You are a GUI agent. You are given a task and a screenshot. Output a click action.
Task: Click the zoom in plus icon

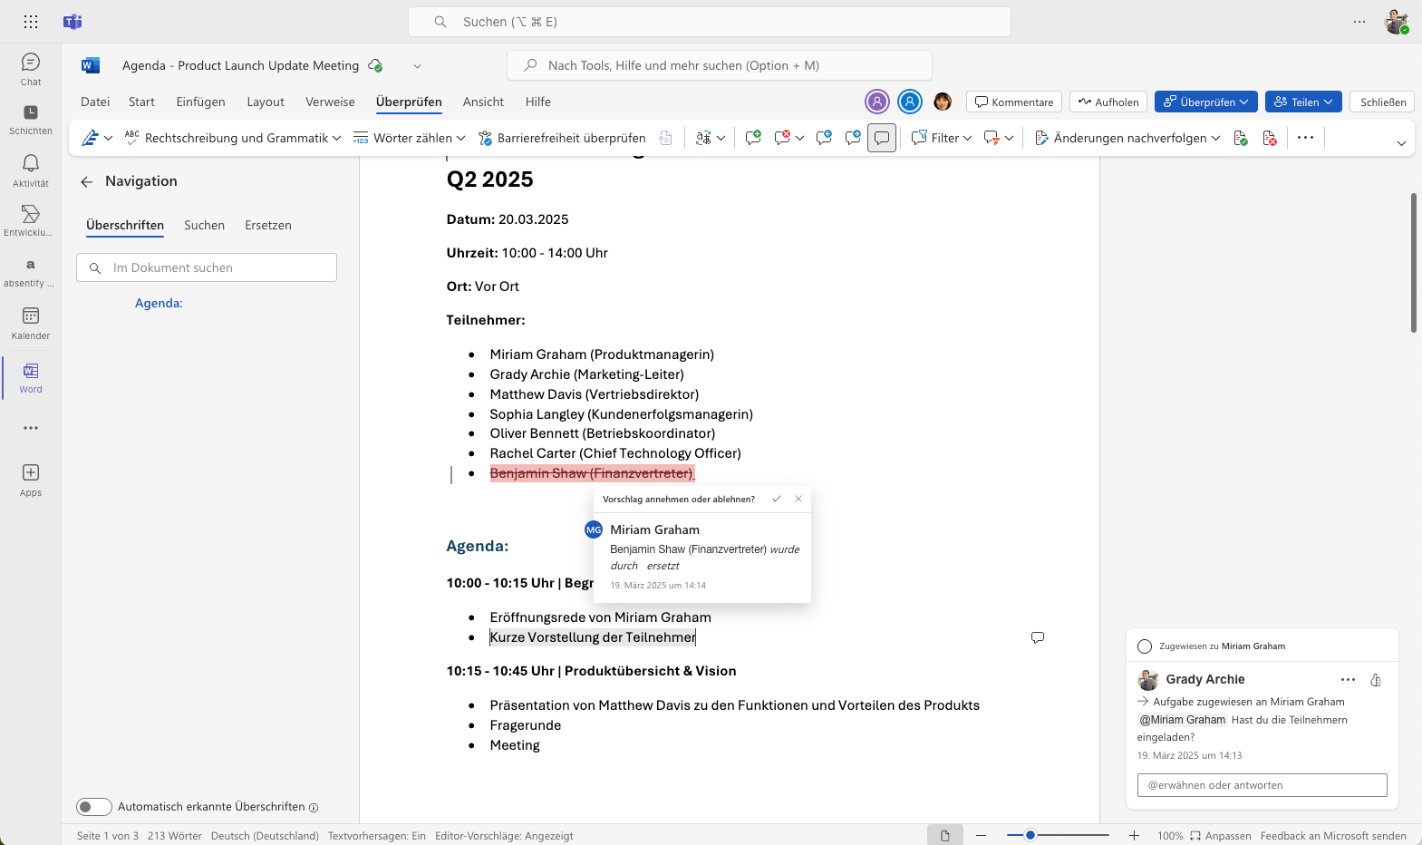(1134, 835)
